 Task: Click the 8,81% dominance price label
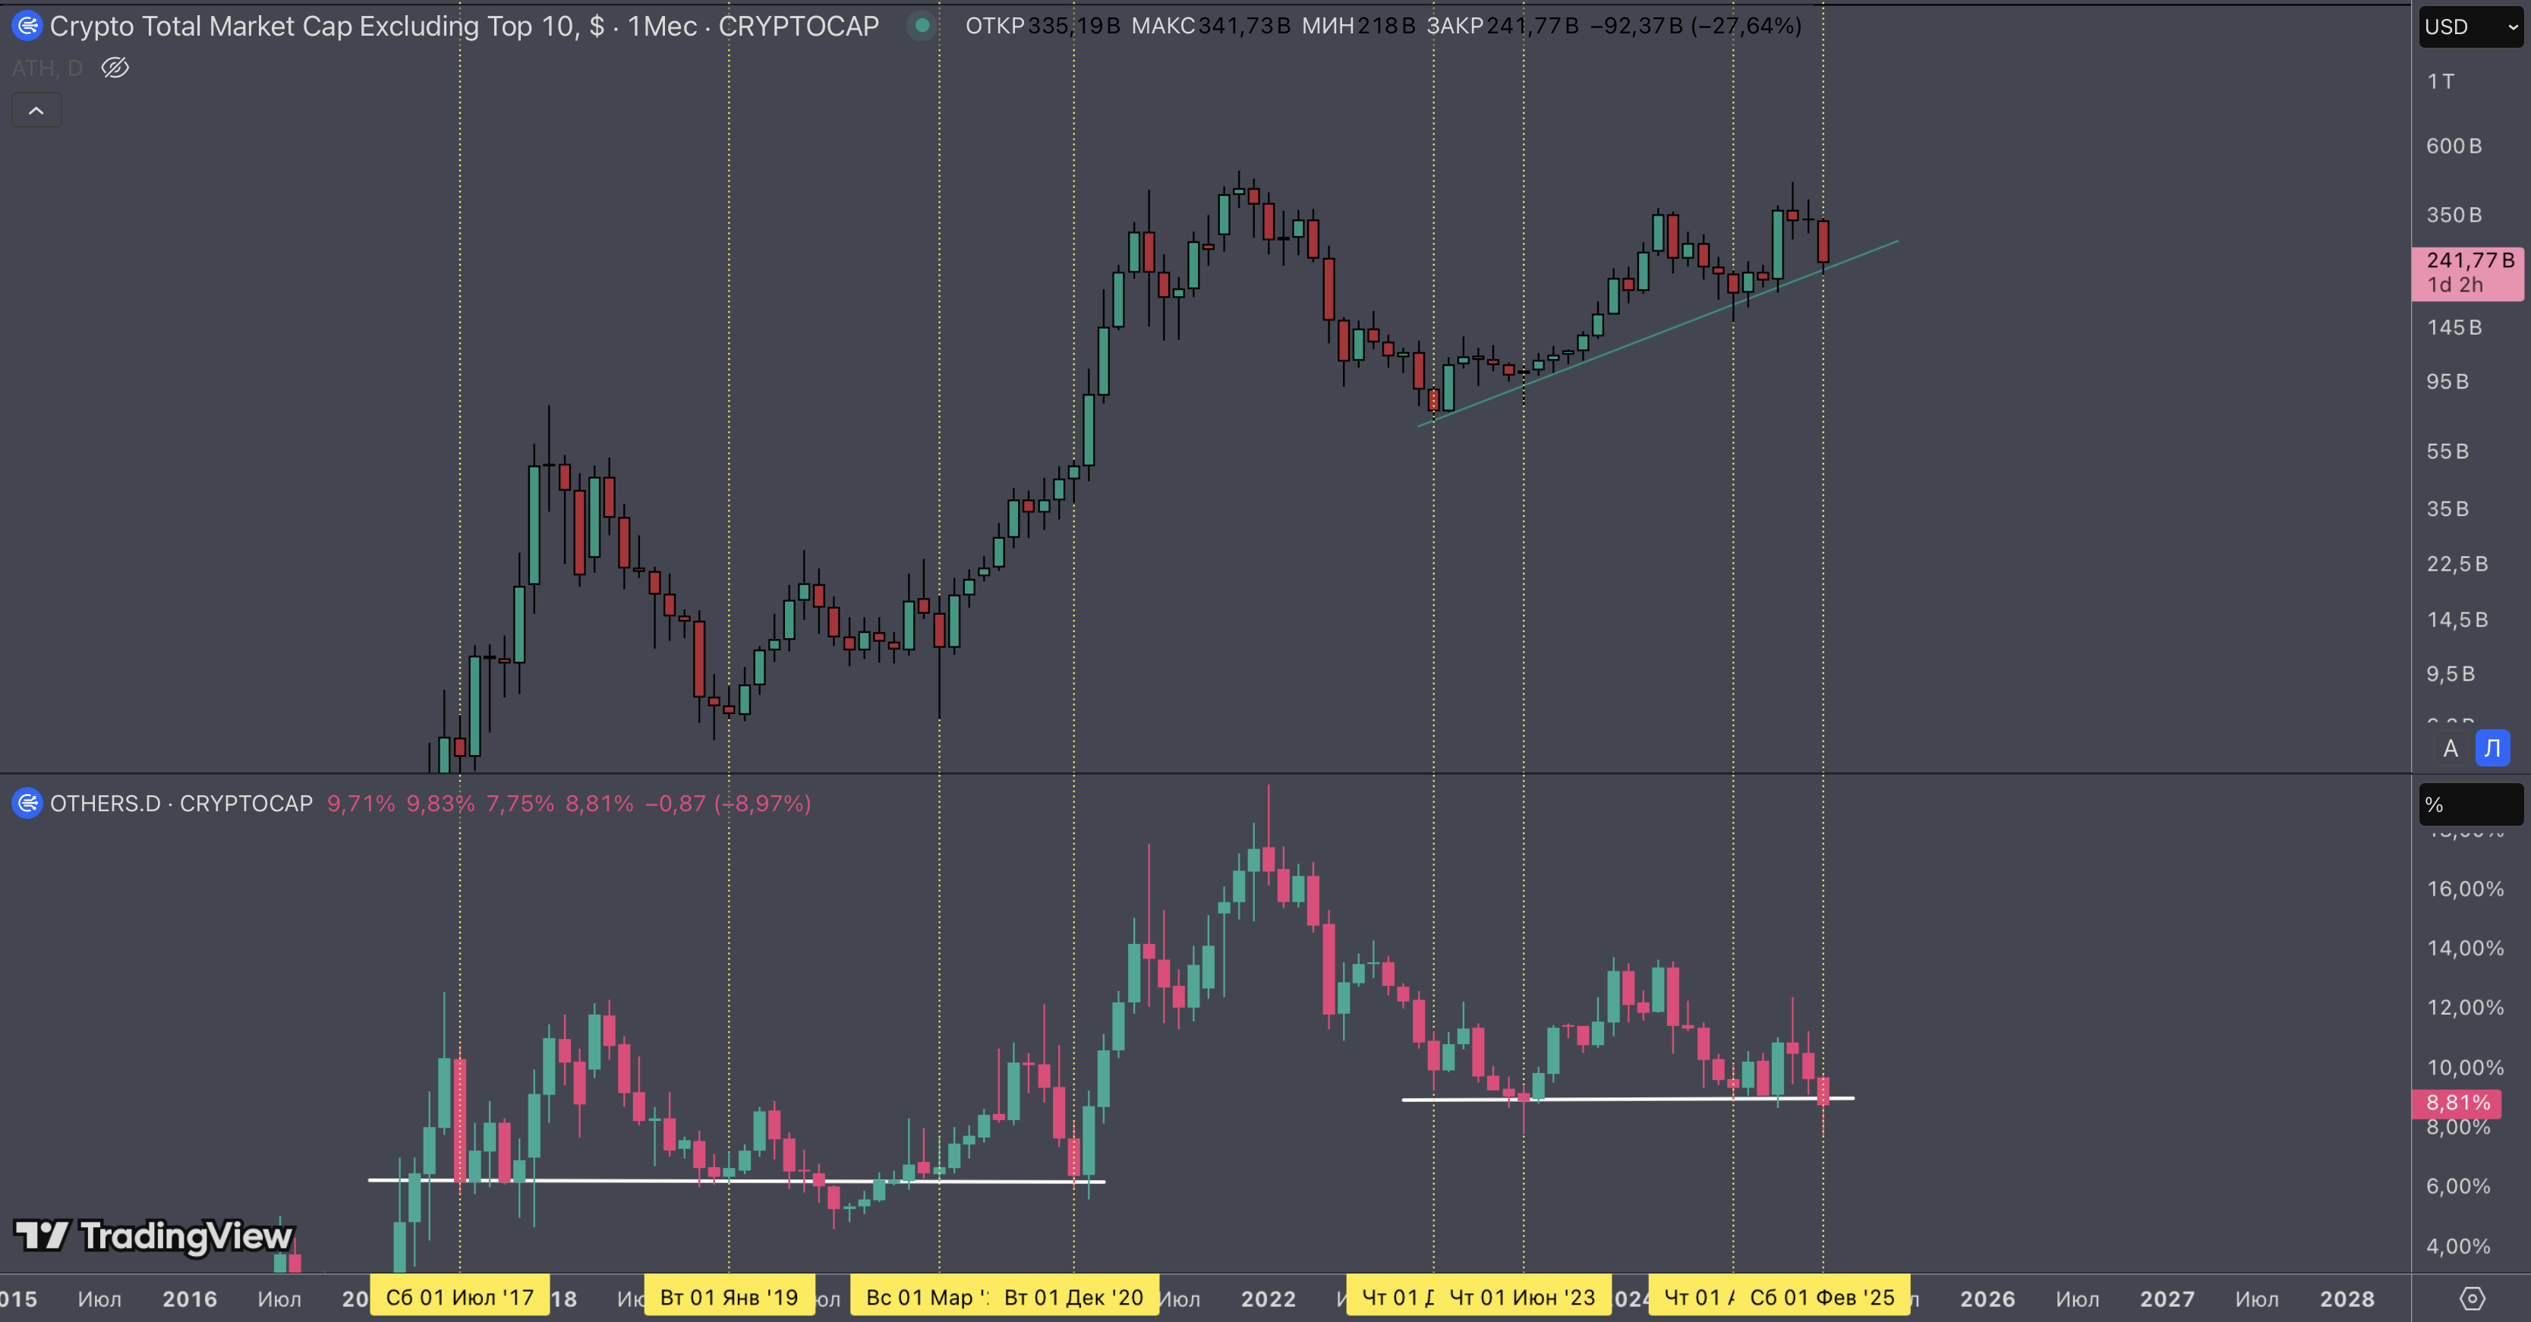tap(2457, 1103)
